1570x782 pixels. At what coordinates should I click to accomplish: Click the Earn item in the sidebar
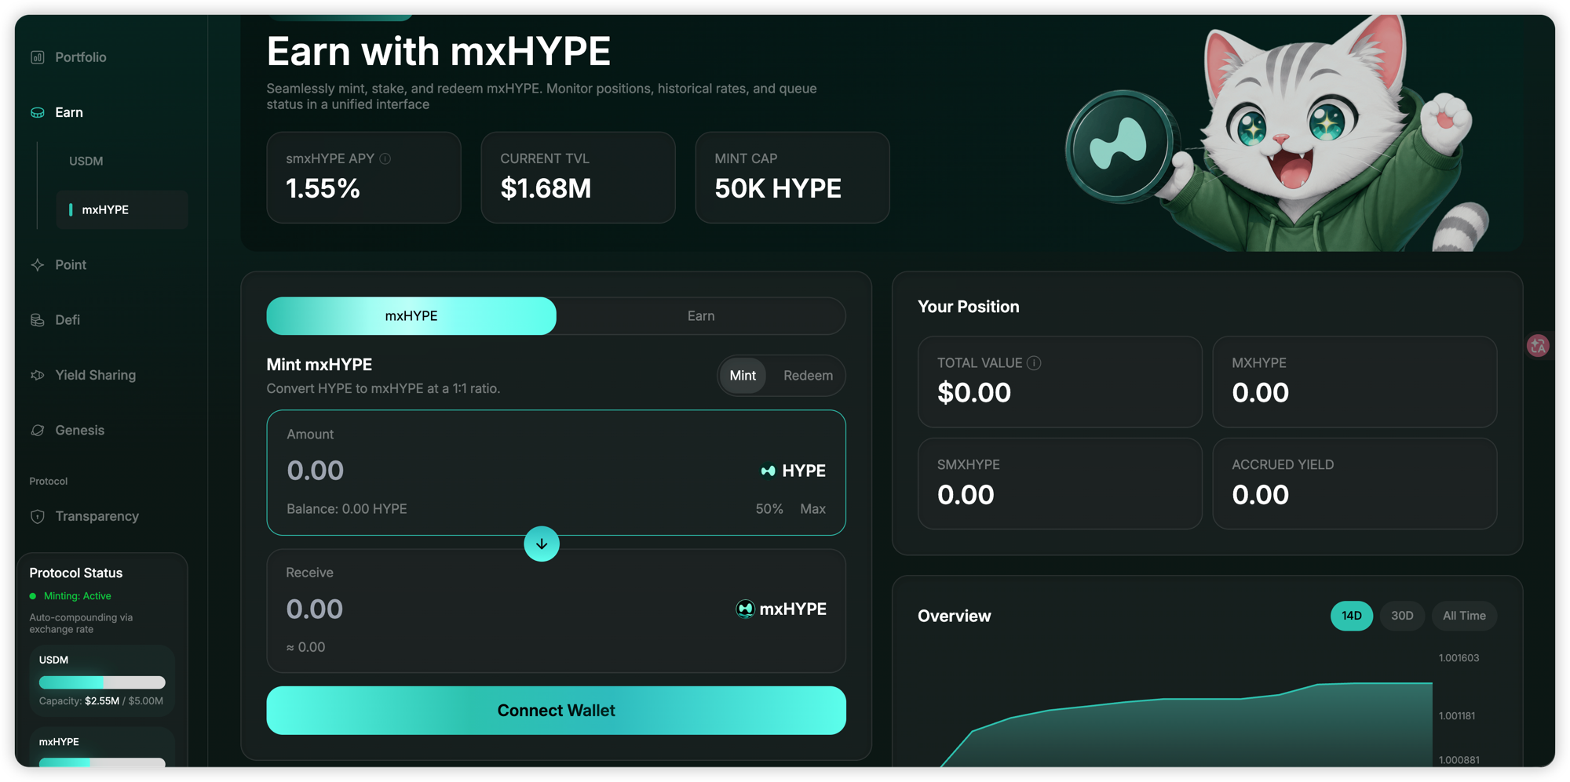point(69,113)
